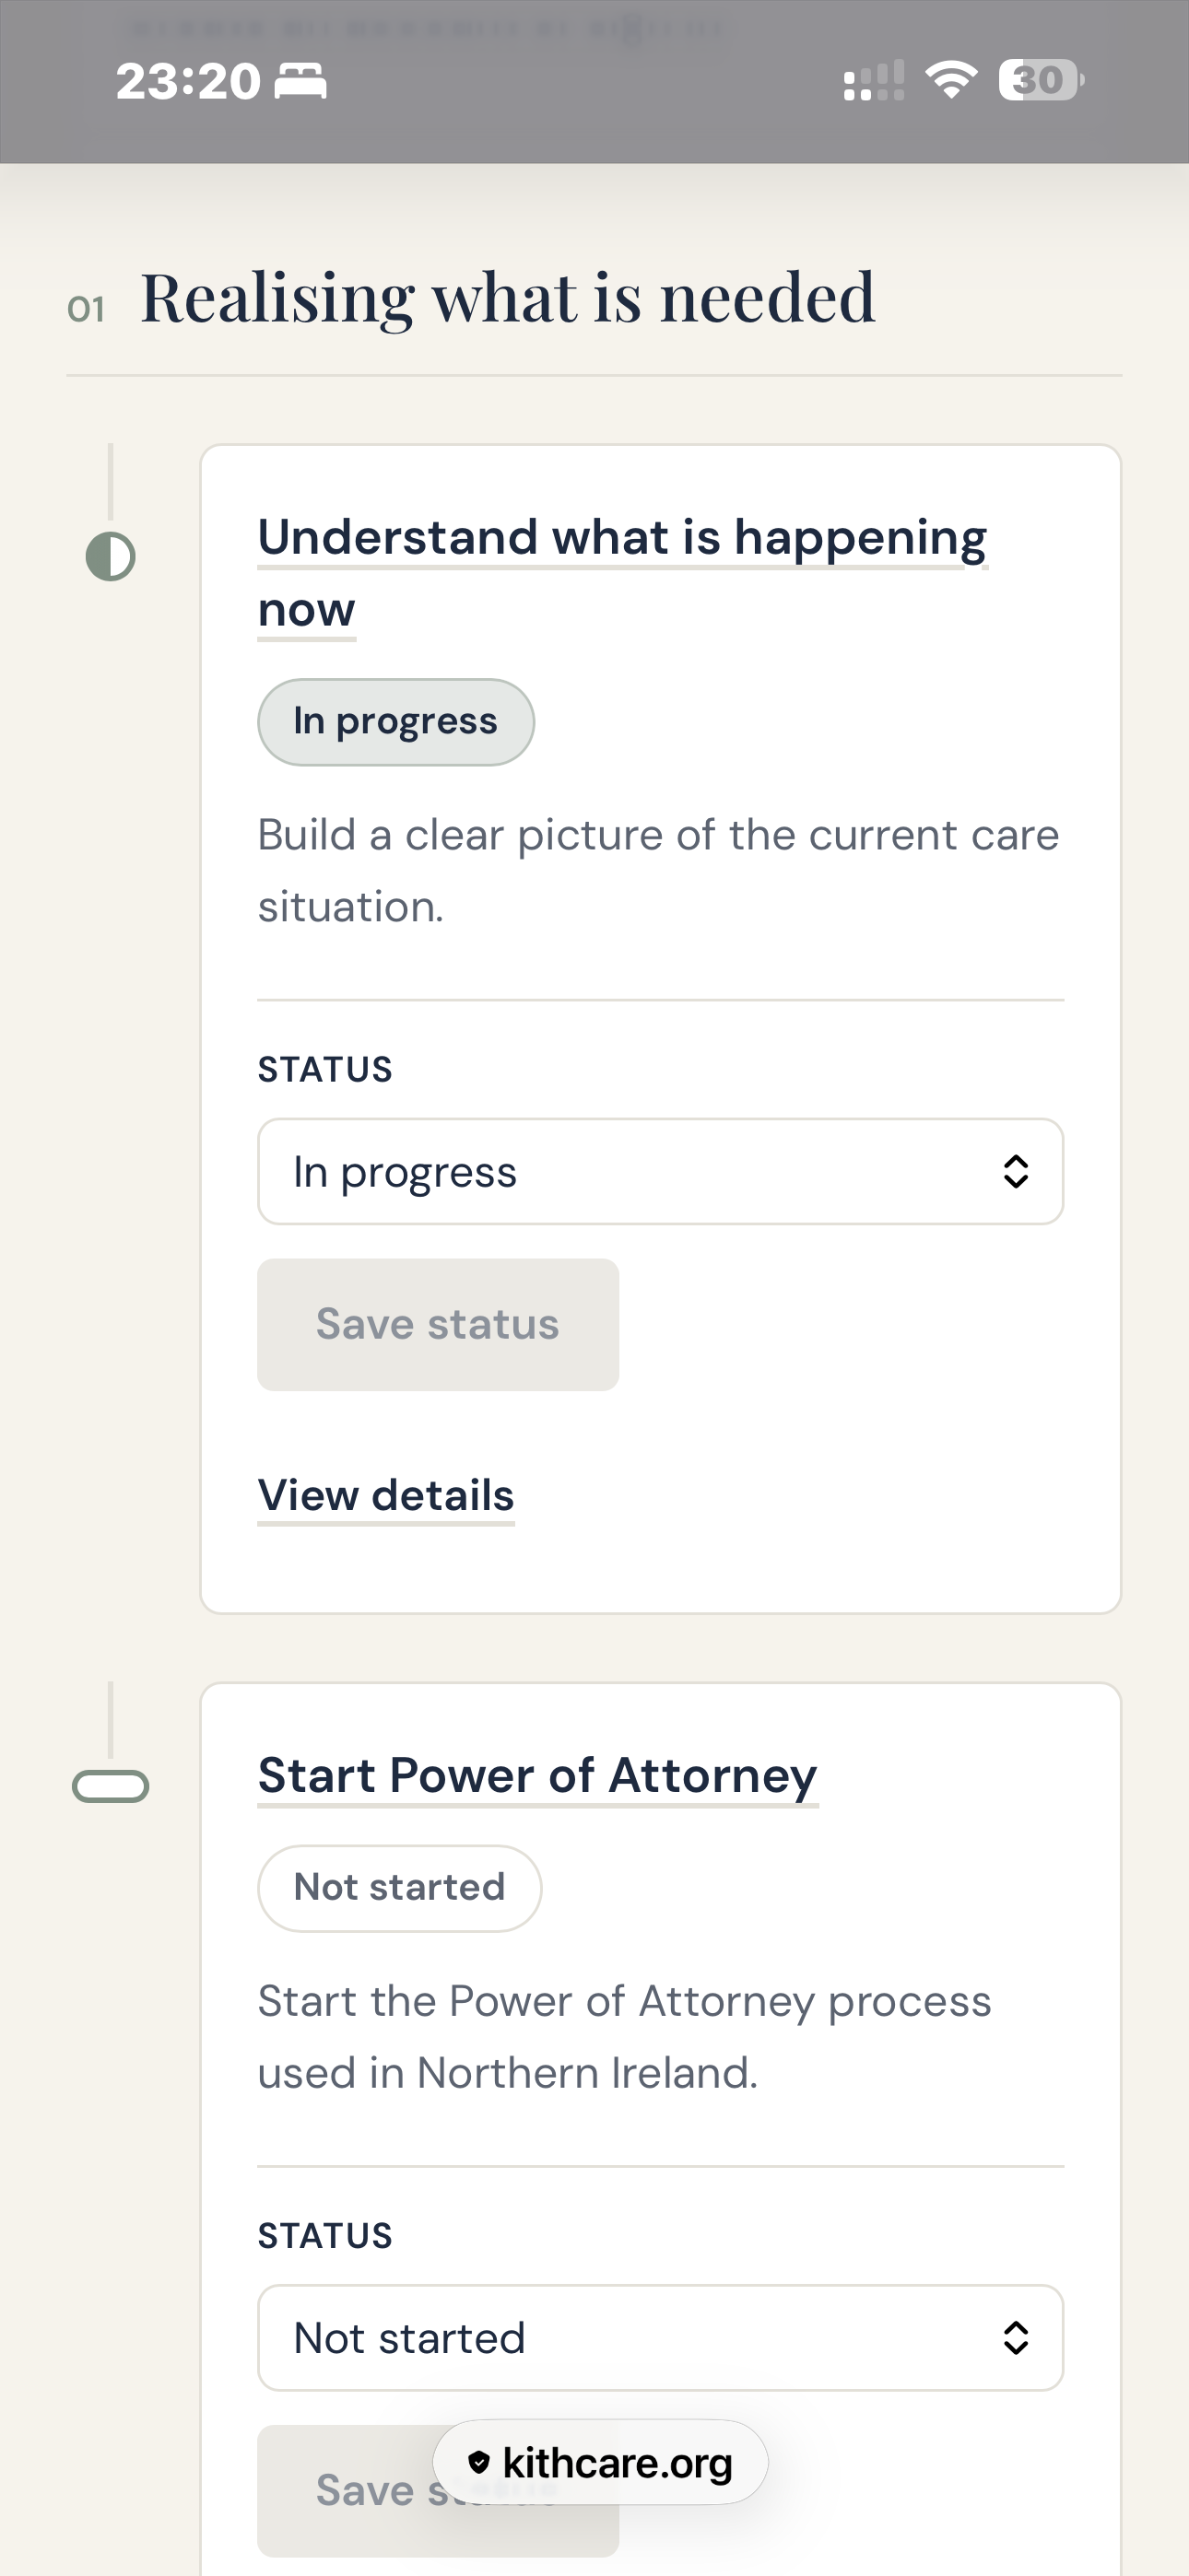
Task: Click the half-filled in-progress timeline marker
Action: tap(110, 557)
